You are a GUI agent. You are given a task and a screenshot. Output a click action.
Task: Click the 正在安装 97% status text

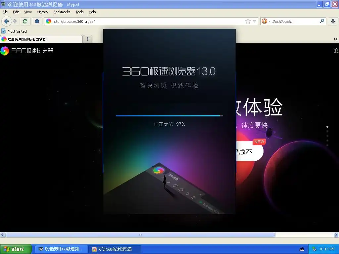tap(169, 124)
